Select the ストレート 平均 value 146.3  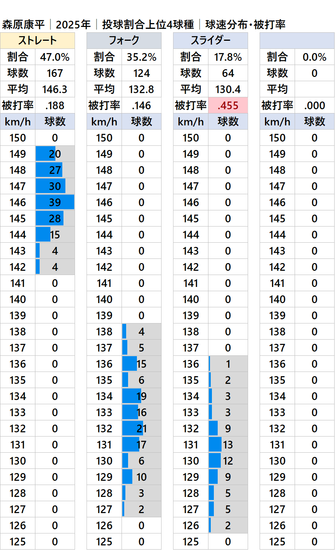click(x=55, y=89)
